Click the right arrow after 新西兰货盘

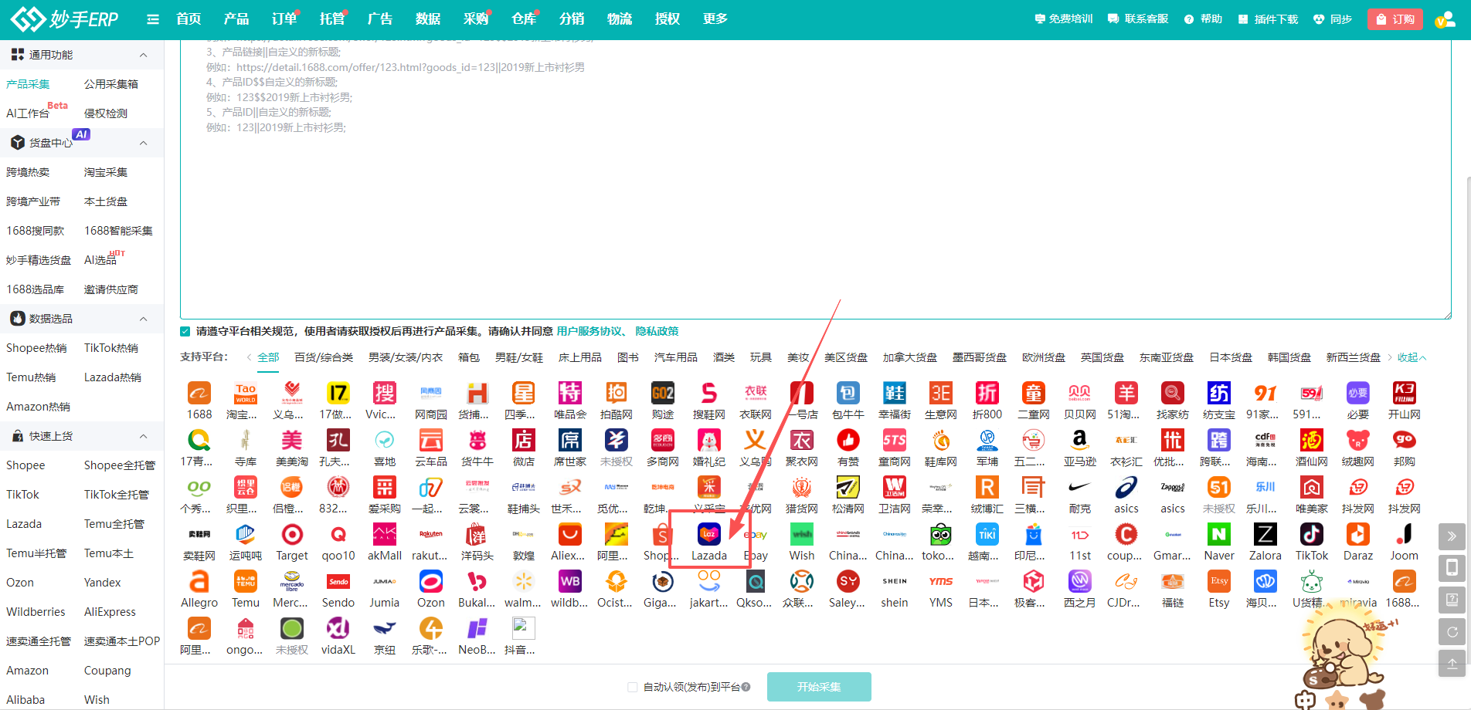tap(1390, 357)
